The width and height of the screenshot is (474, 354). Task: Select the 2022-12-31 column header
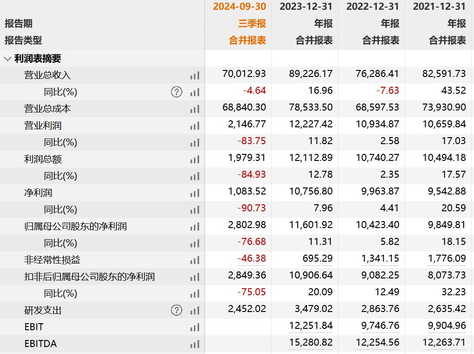click(373, 7)
